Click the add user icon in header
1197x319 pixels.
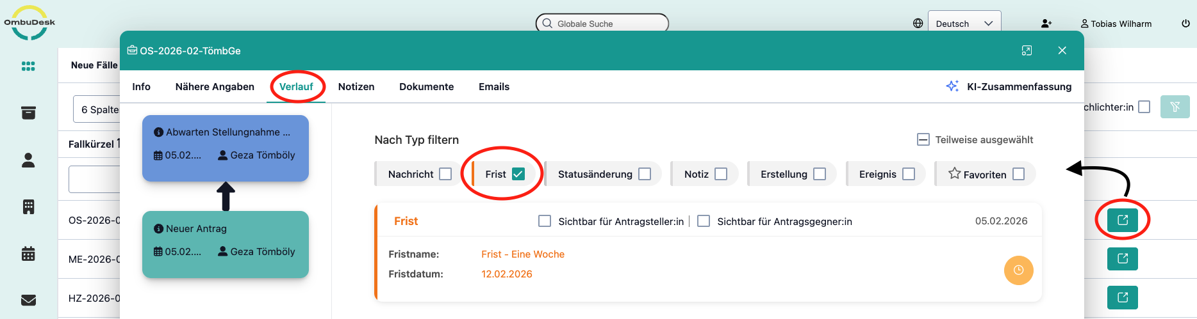(x=1046, y=24)
